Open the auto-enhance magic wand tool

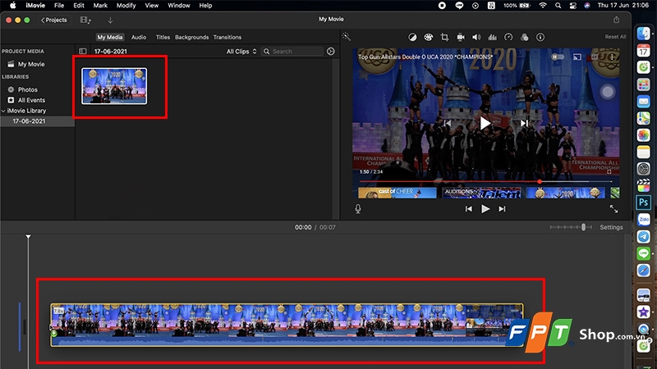point(346,36)
